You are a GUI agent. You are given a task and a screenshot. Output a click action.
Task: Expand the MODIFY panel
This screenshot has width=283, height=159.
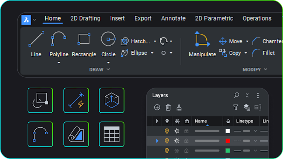pyautogui.click(x=255, y=70)
